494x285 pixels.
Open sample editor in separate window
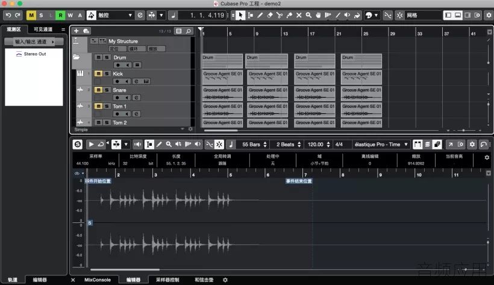tap(451, 145)
